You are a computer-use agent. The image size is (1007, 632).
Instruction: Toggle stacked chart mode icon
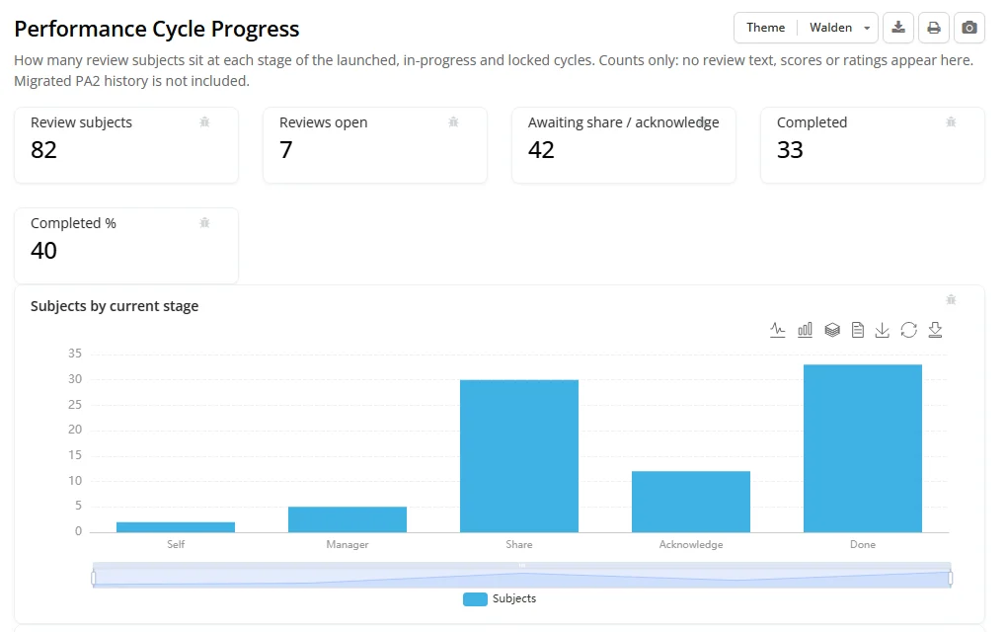click(832, 330)
